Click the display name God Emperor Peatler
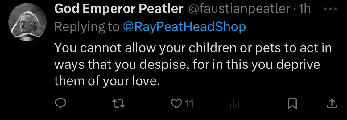This screenshot has height=120, width=347. (x=119, y=9)
